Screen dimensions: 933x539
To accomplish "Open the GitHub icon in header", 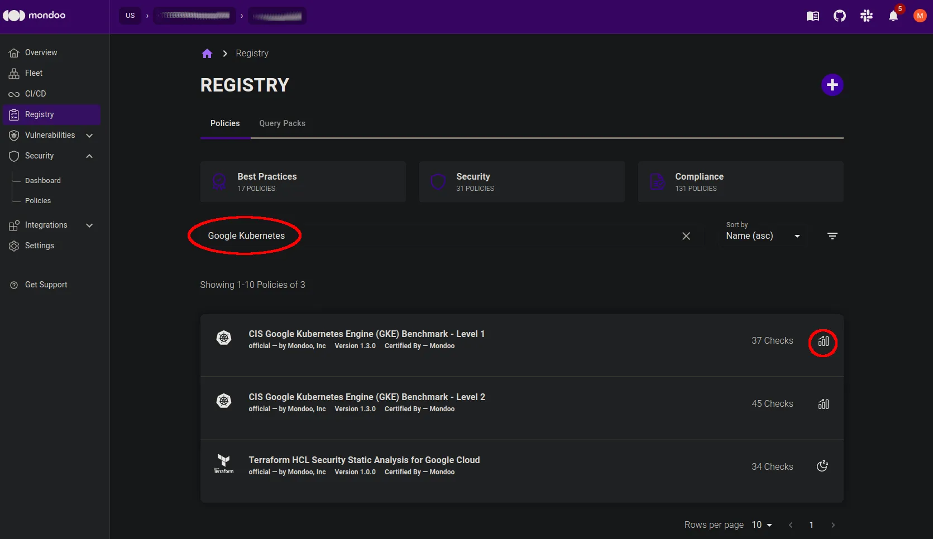I will (839, 16).
